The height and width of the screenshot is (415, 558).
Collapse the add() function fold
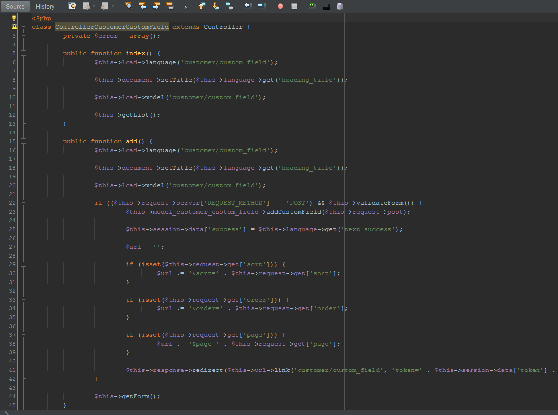click(x=23, y=141)
